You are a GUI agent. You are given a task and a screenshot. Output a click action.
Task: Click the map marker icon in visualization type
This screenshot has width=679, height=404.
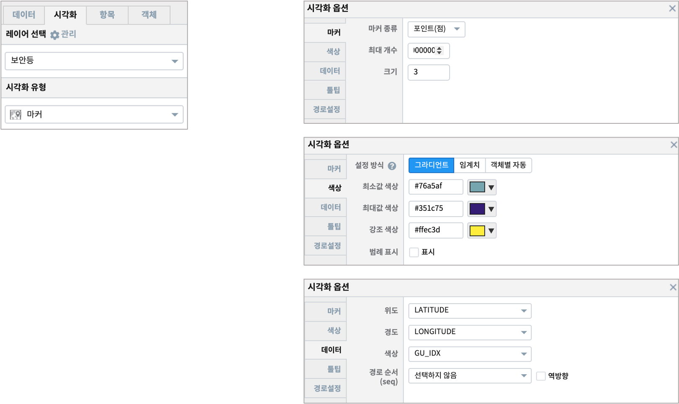pos(15,115)
